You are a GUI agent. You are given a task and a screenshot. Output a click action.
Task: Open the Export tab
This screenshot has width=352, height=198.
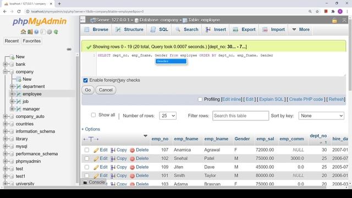[244, 29]
